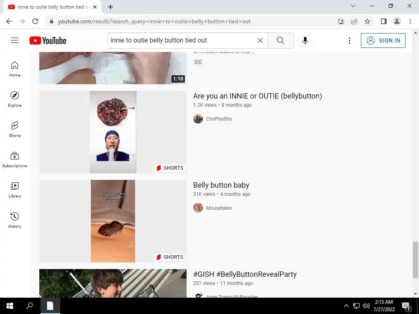Play the Belly button baby mouse thumbnail
The width and height of the screenshot is (419, 314).
pyautogui.click(x=113, y=221)
